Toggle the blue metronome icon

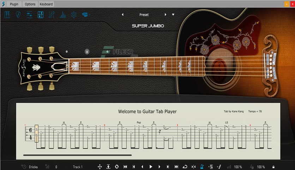(x=202, y=166)
